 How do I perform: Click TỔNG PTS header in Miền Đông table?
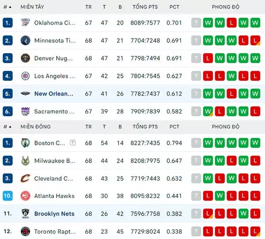tap(145, 127)
